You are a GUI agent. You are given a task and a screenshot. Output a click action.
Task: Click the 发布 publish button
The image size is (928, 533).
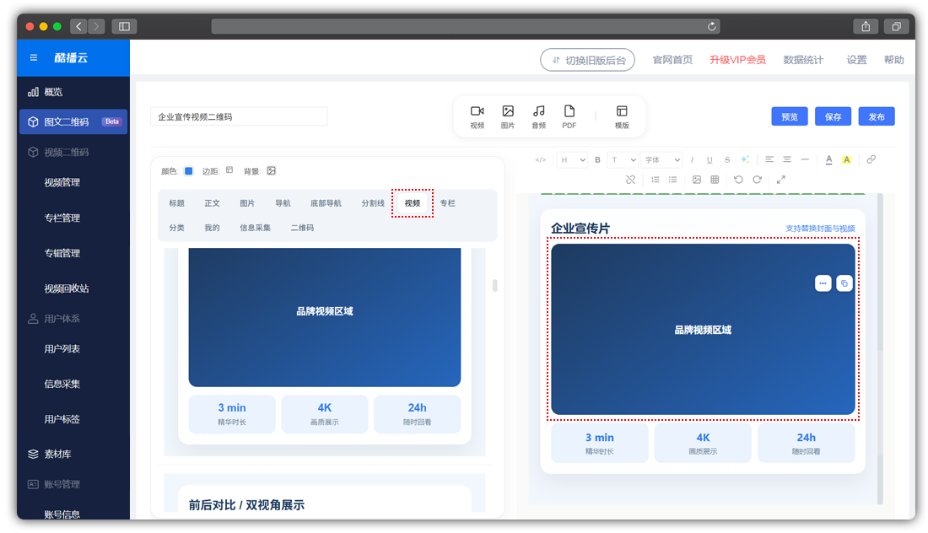point(877,117)
